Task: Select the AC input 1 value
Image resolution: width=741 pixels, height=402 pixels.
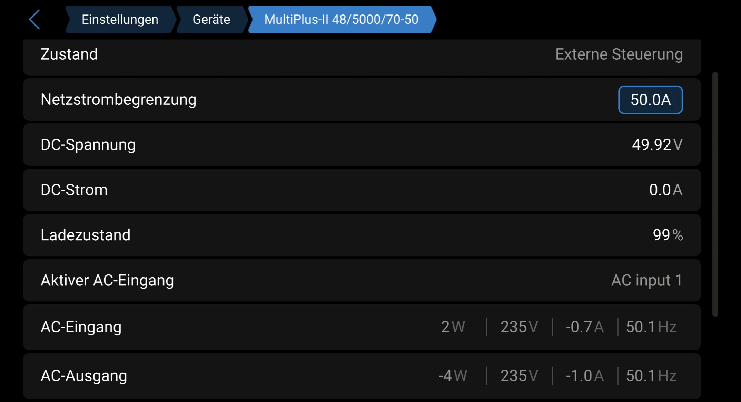Action: [646, 280]
